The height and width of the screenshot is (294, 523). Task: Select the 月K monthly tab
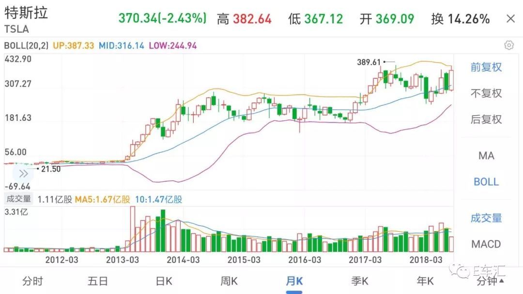point(294,281)
